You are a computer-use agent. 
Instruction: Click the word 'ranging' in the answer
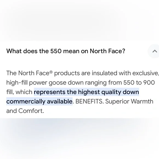click(x=96, y=83)
